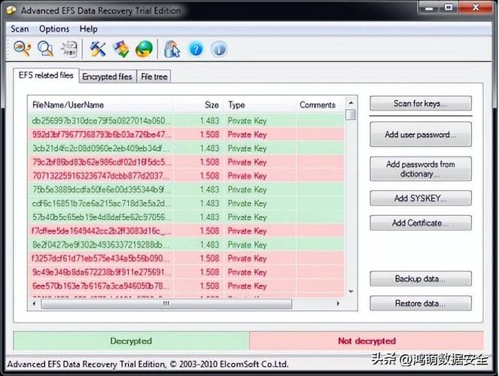Maximize the Advanced EFS Data Recovery window
The width and height of the screenshot is (499, 376).
(449, 8)
